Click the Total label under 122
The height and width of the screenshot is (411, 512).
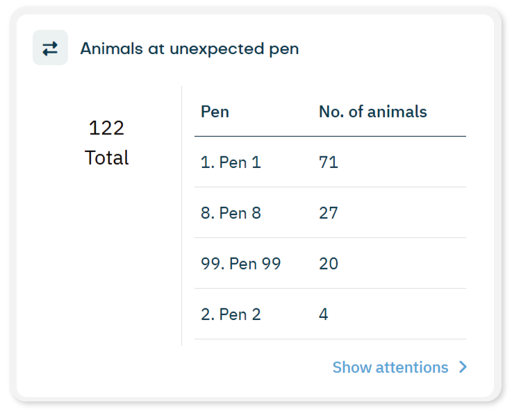pyautogui.click(x=107, y=158)
